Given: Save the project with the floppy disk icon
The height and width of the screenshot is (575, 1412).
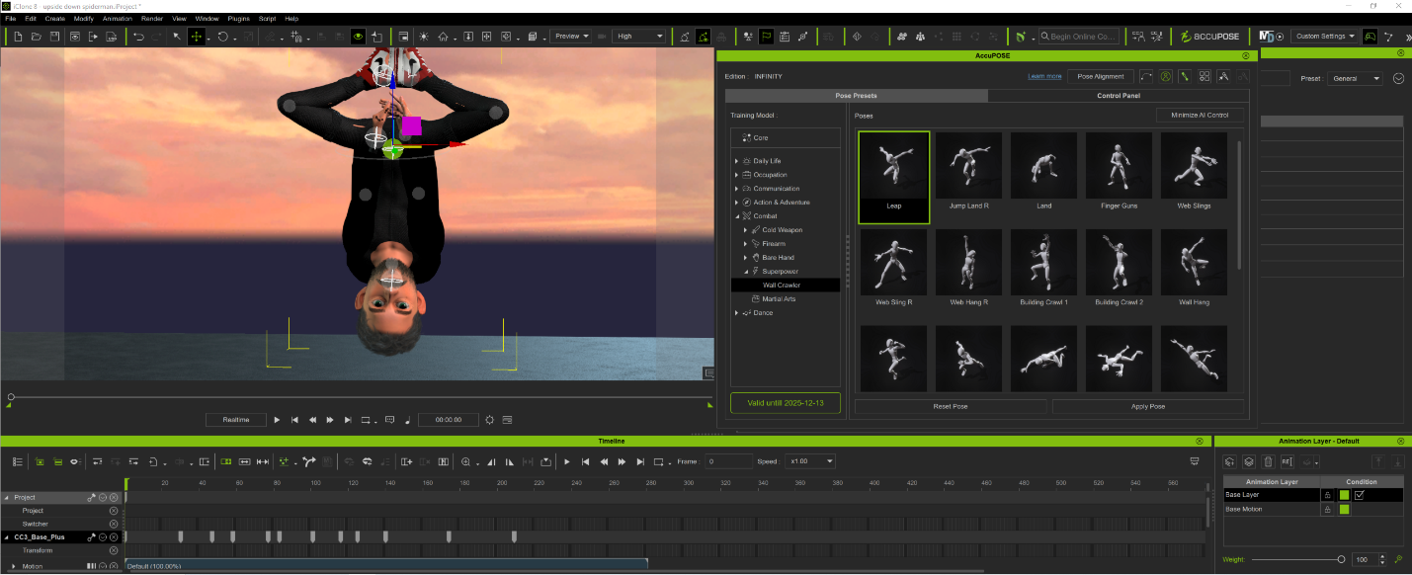Looking at the screenshot, I should (54, 37).
